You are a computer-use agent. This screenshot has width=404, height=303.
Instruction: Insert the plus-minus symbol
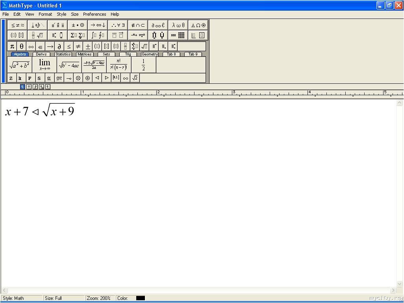(87, 46)
